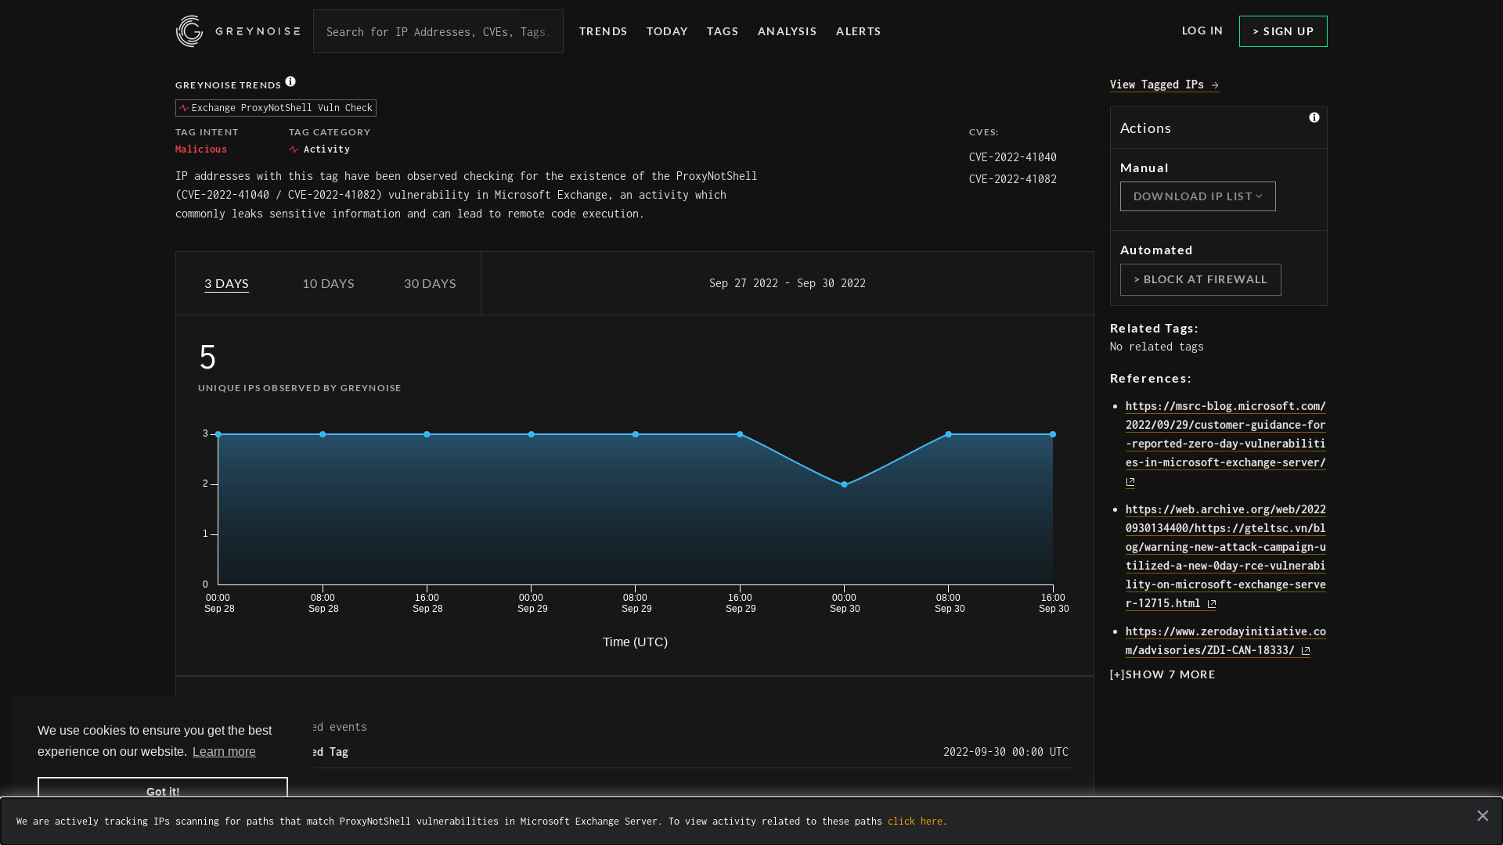This screenshot has height=845, width=1503.
Task: Expand SHOW 7 MORE references
Action: tap(1162, 674)
